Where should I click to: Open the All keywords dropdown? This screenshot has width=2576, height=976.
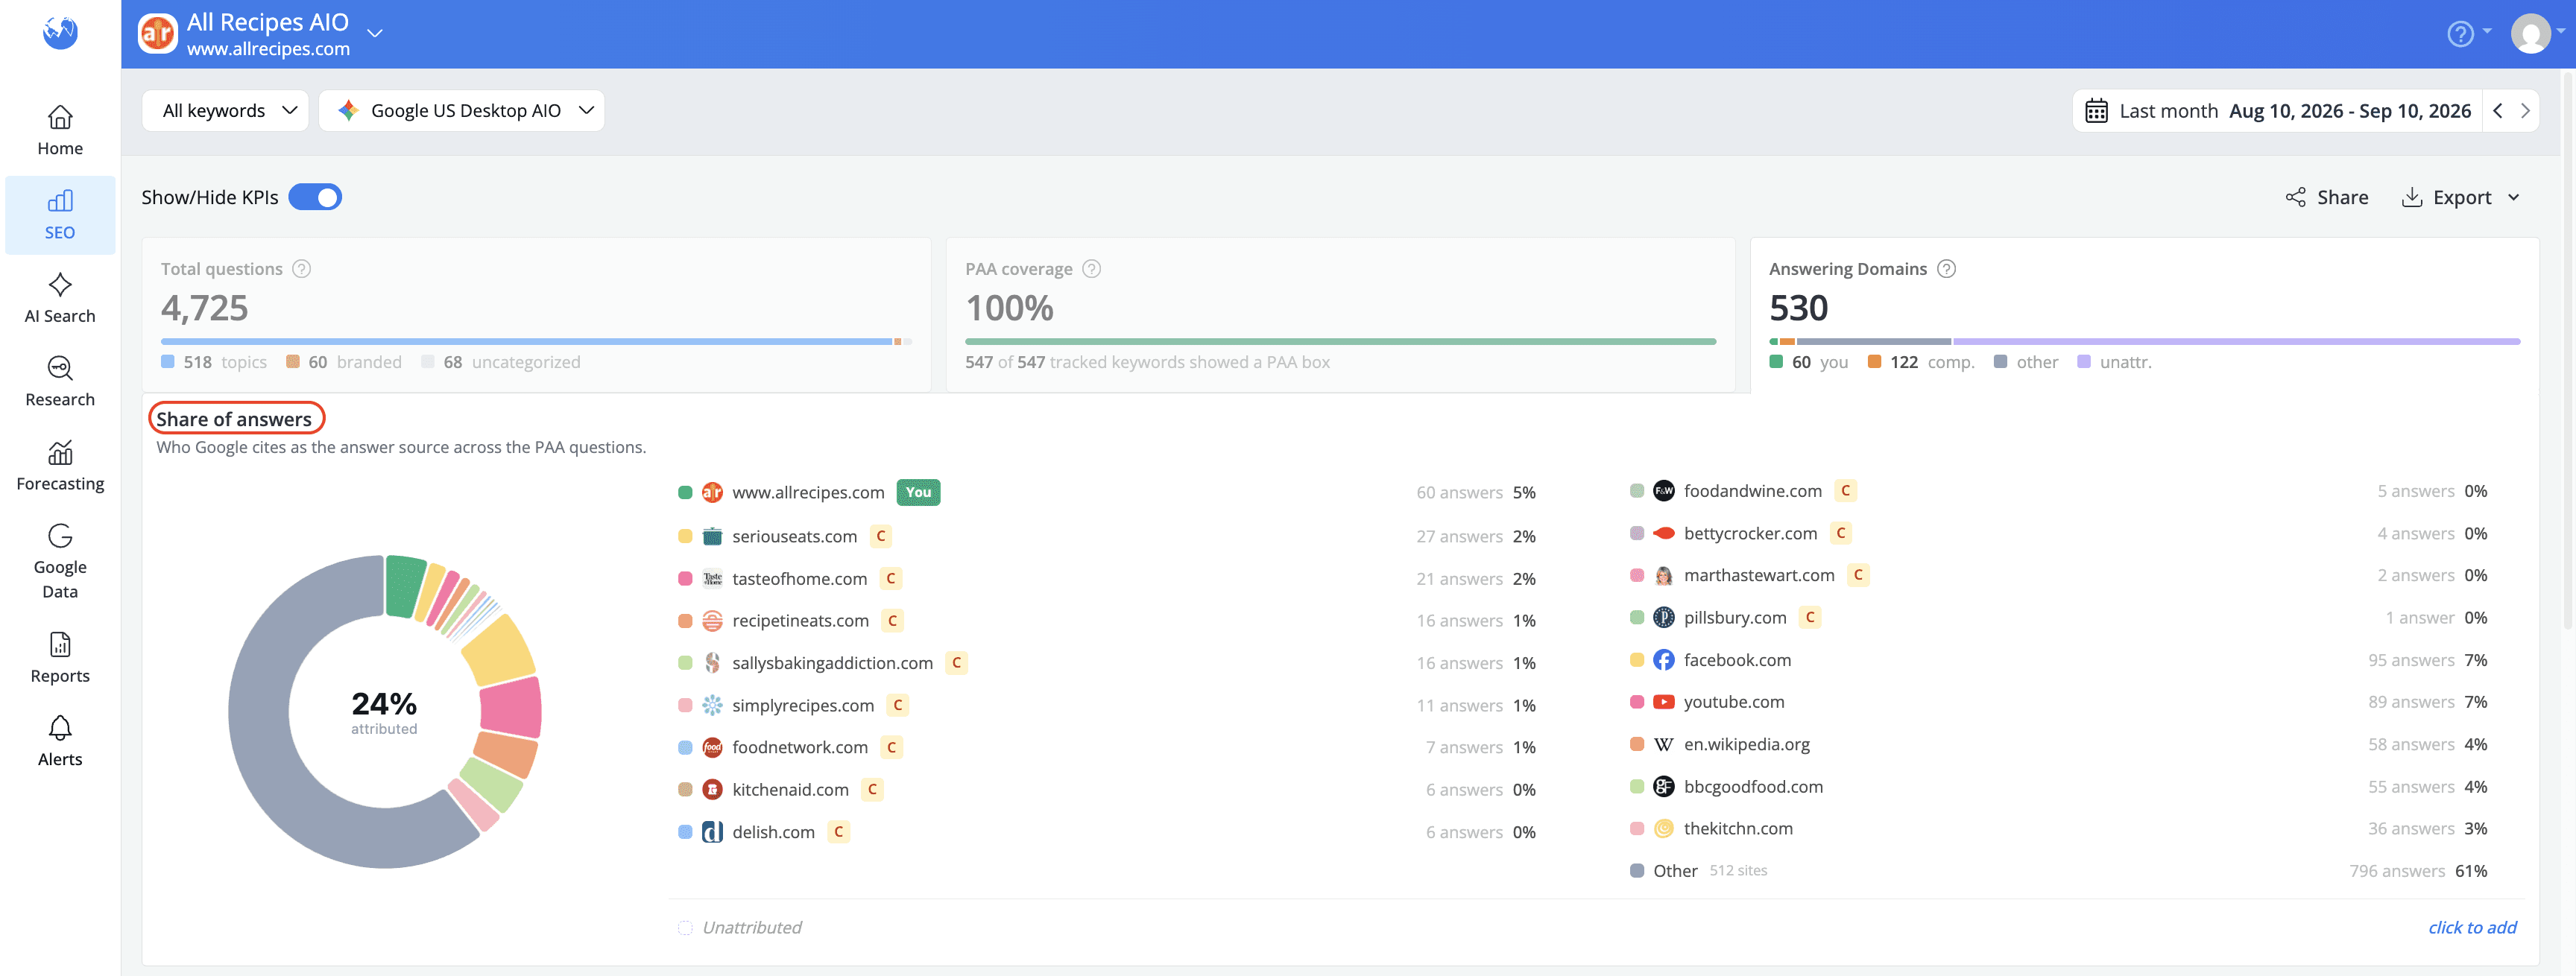(x=225, y=111)
